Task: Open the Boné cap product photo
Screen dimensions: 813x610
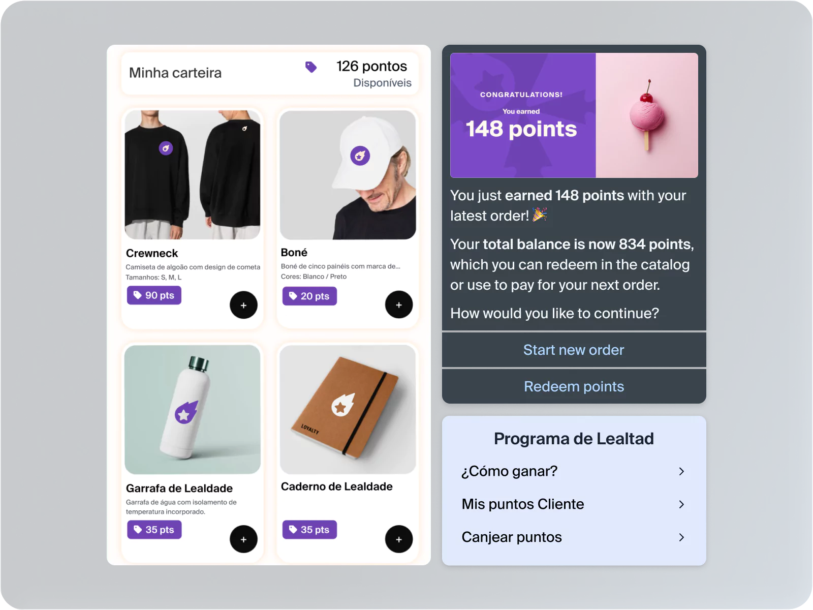Action: pyautogui.click(x=348, y=175)
